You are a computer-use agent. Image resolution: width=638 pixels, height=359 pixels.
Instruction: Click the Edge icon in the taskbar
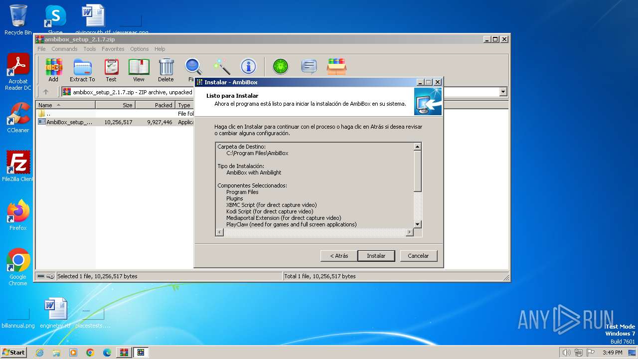(x=107, y=353)
